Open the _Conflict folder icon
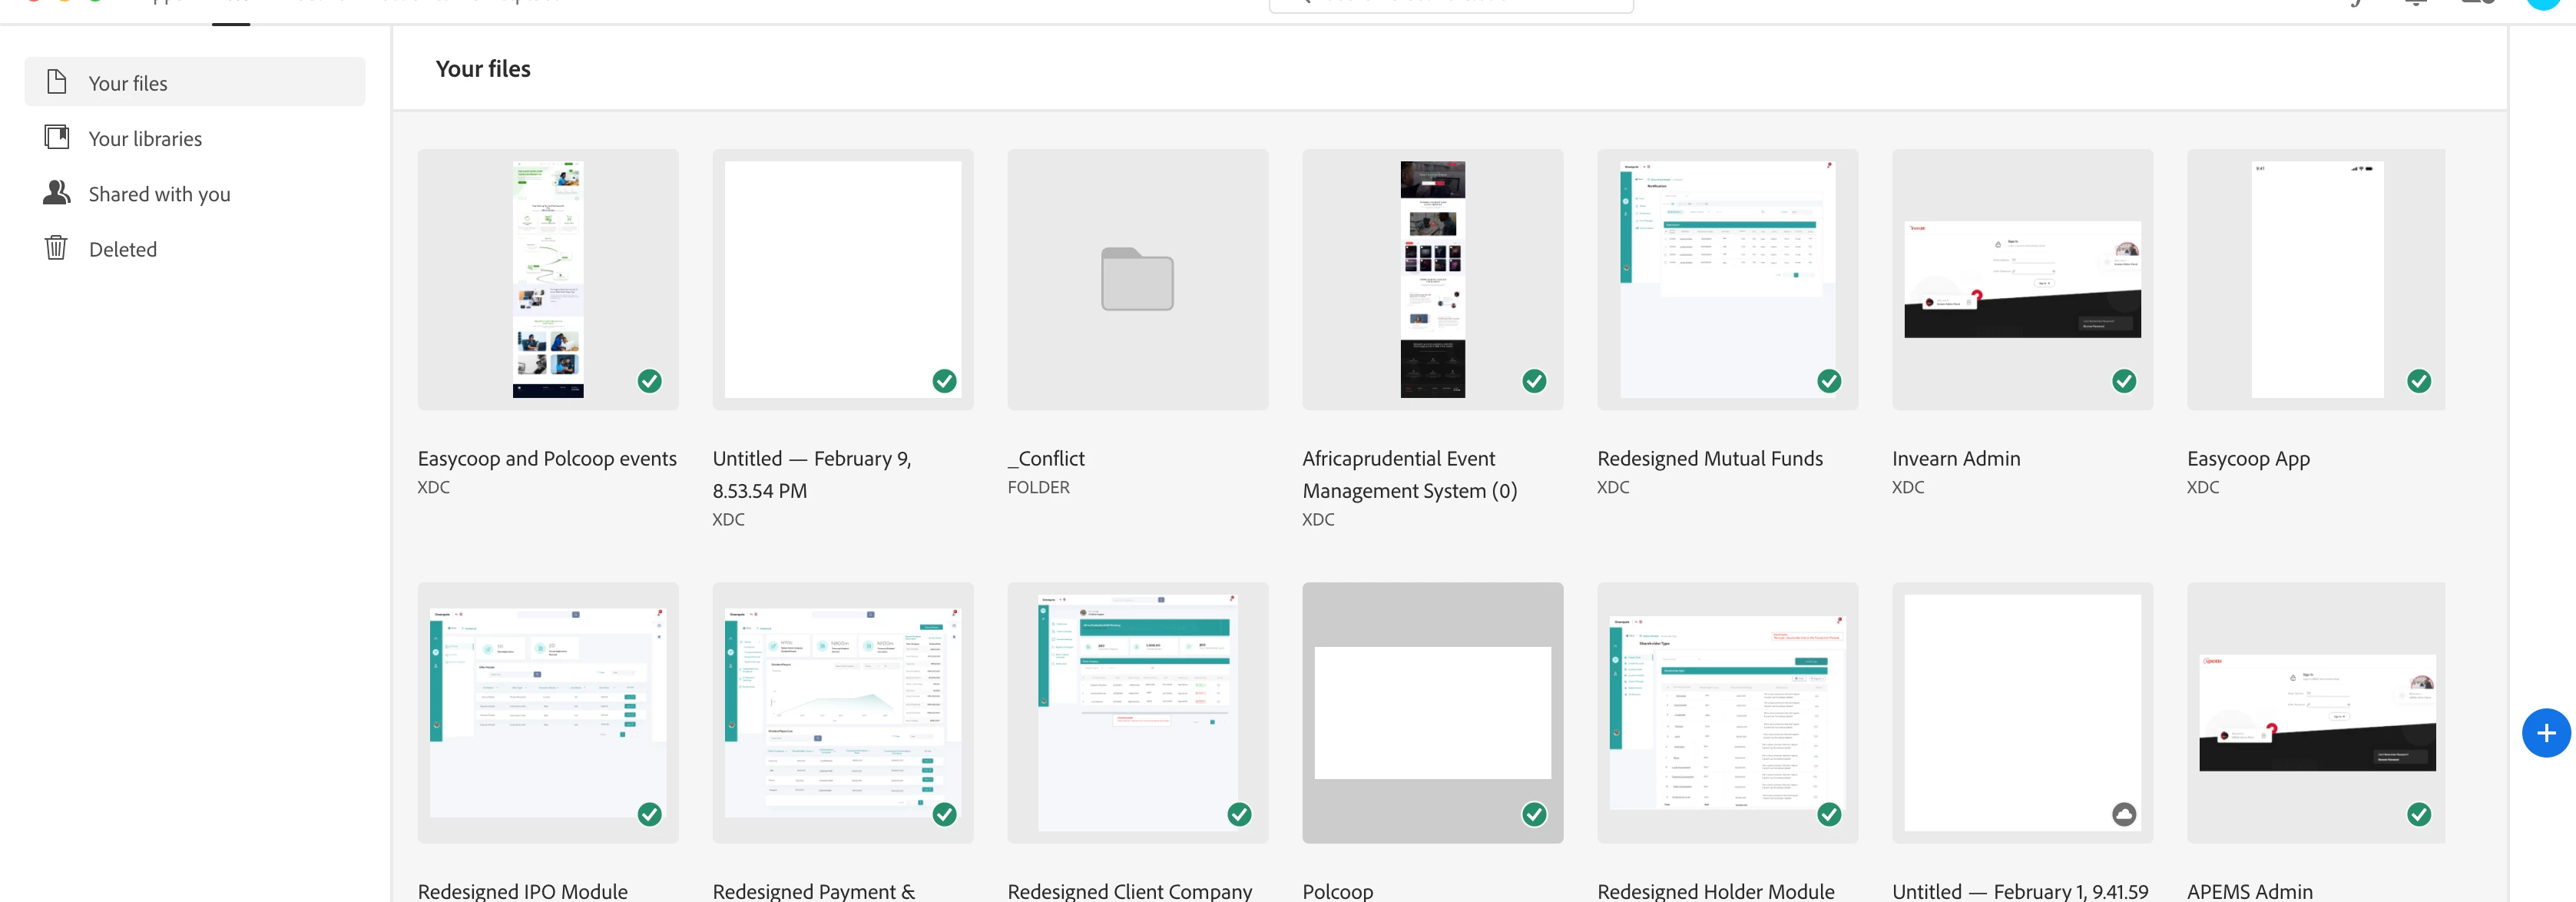Screen dimensions: 2576x902 tap(1137, 279)
